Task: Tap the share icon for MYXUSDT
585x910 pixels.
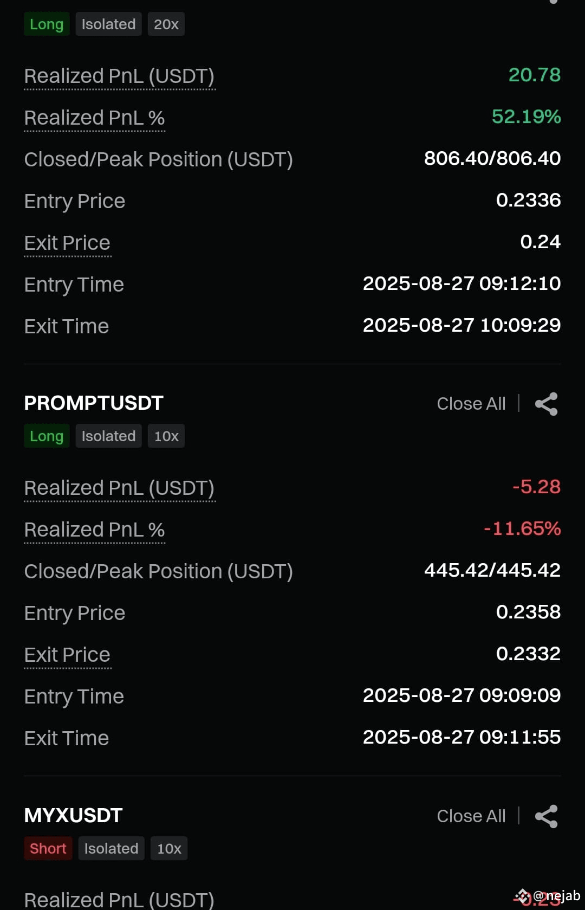Action: [546, 816]
